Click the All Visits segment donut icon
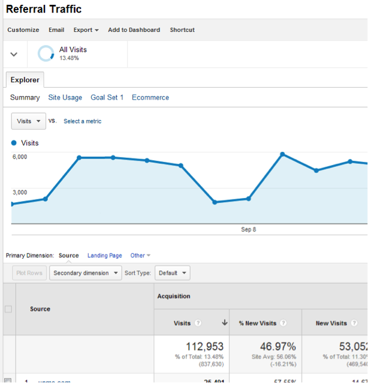The width and height of the screenshot is (368, 383). (46, 54)
